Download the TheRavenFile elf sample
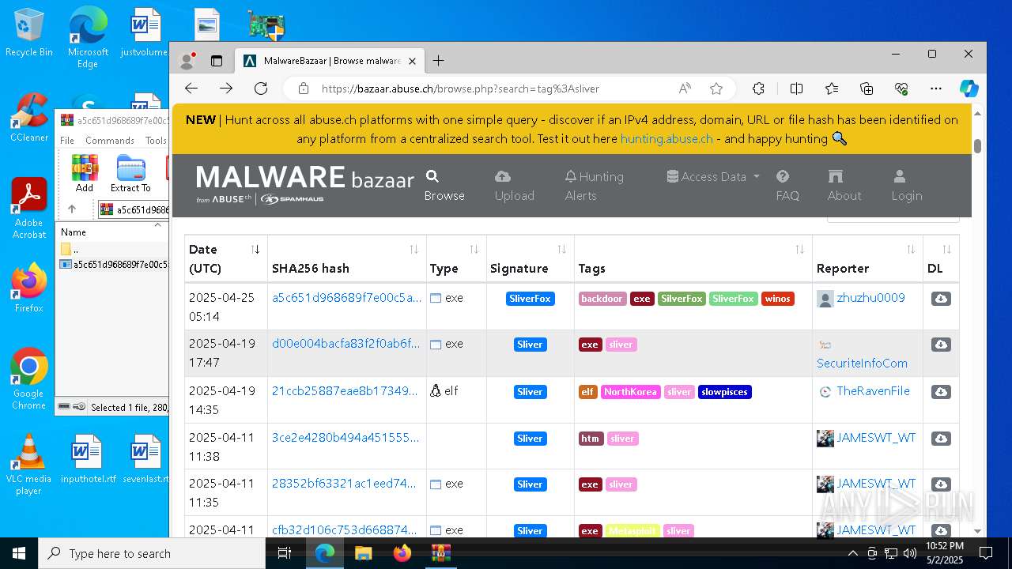 pos(941,392)
